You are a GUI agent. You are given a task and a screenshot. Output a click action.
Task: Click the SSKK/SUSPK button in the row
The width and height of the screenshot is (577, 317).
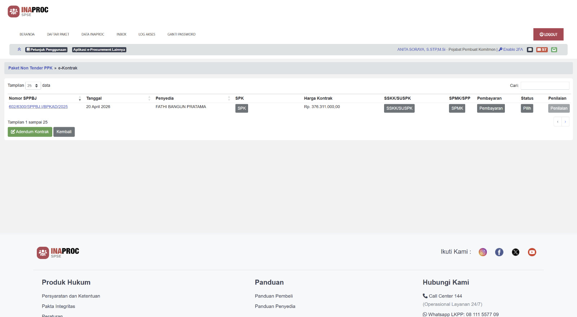pyautogui.click(x=399, y=108)
